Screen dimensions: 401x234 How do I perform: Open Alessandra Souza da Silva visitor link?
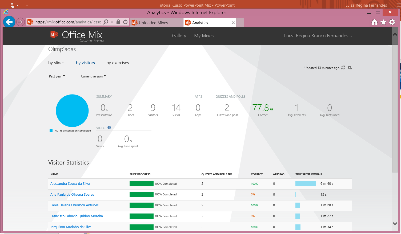[x=70, y=183]
